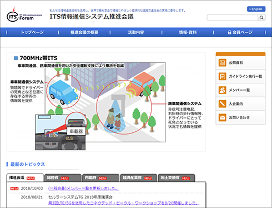Open the 推進会議の概要 menu
Image resolution: width=272 pixels, height=208 pixels.
[84, 32]
